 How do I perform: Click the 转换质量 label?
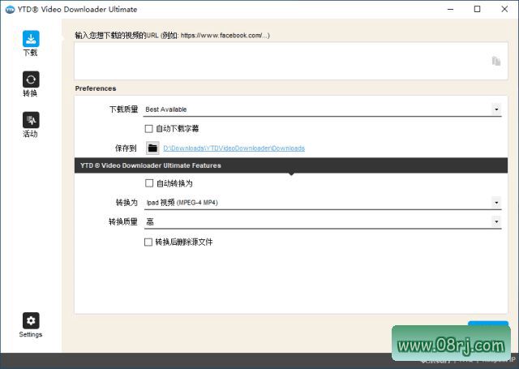pos(123,221)
